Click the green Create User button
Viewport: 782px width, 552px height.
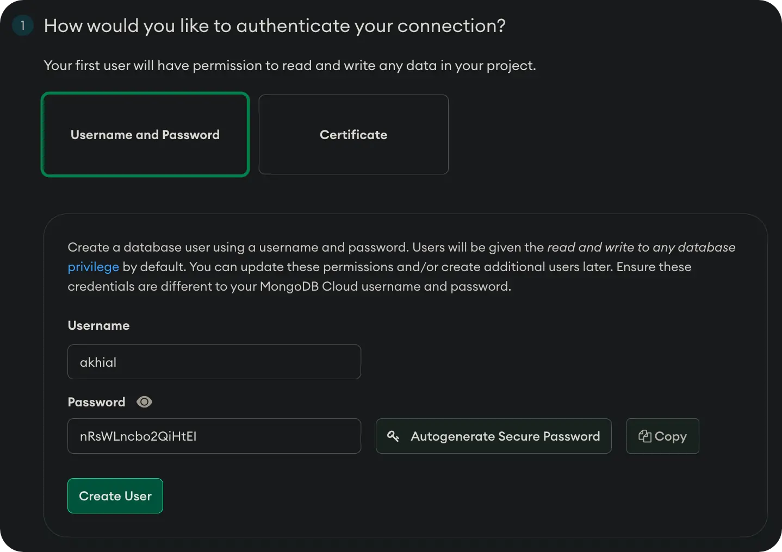(x=115, y=495)
